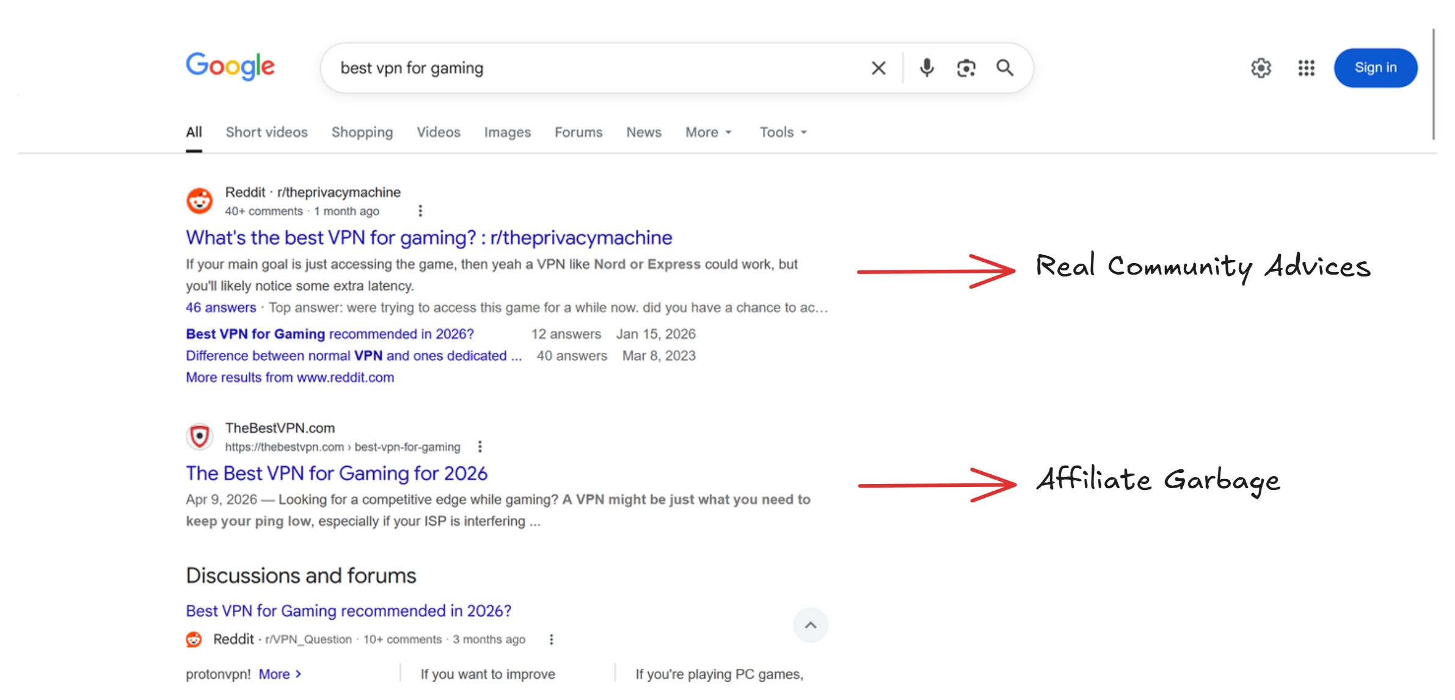
Task: Expand the Tools dropdown
Action: pyautogui.click(x=782, y=132)
